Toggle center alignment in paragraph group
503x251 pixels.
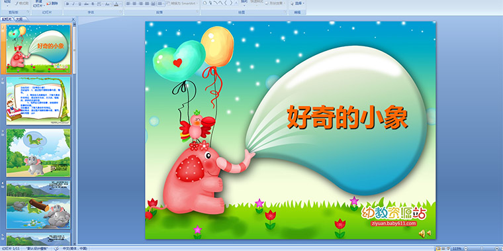[x=134, y=4]
